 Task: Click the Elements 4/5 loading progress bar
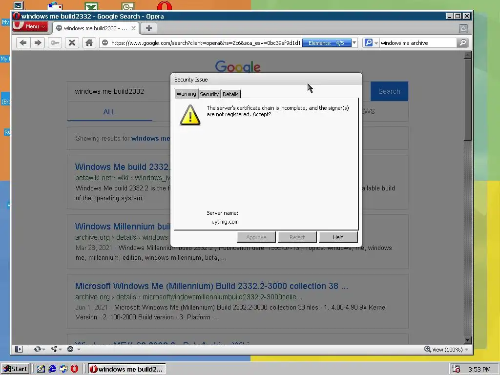pos(326,43)
